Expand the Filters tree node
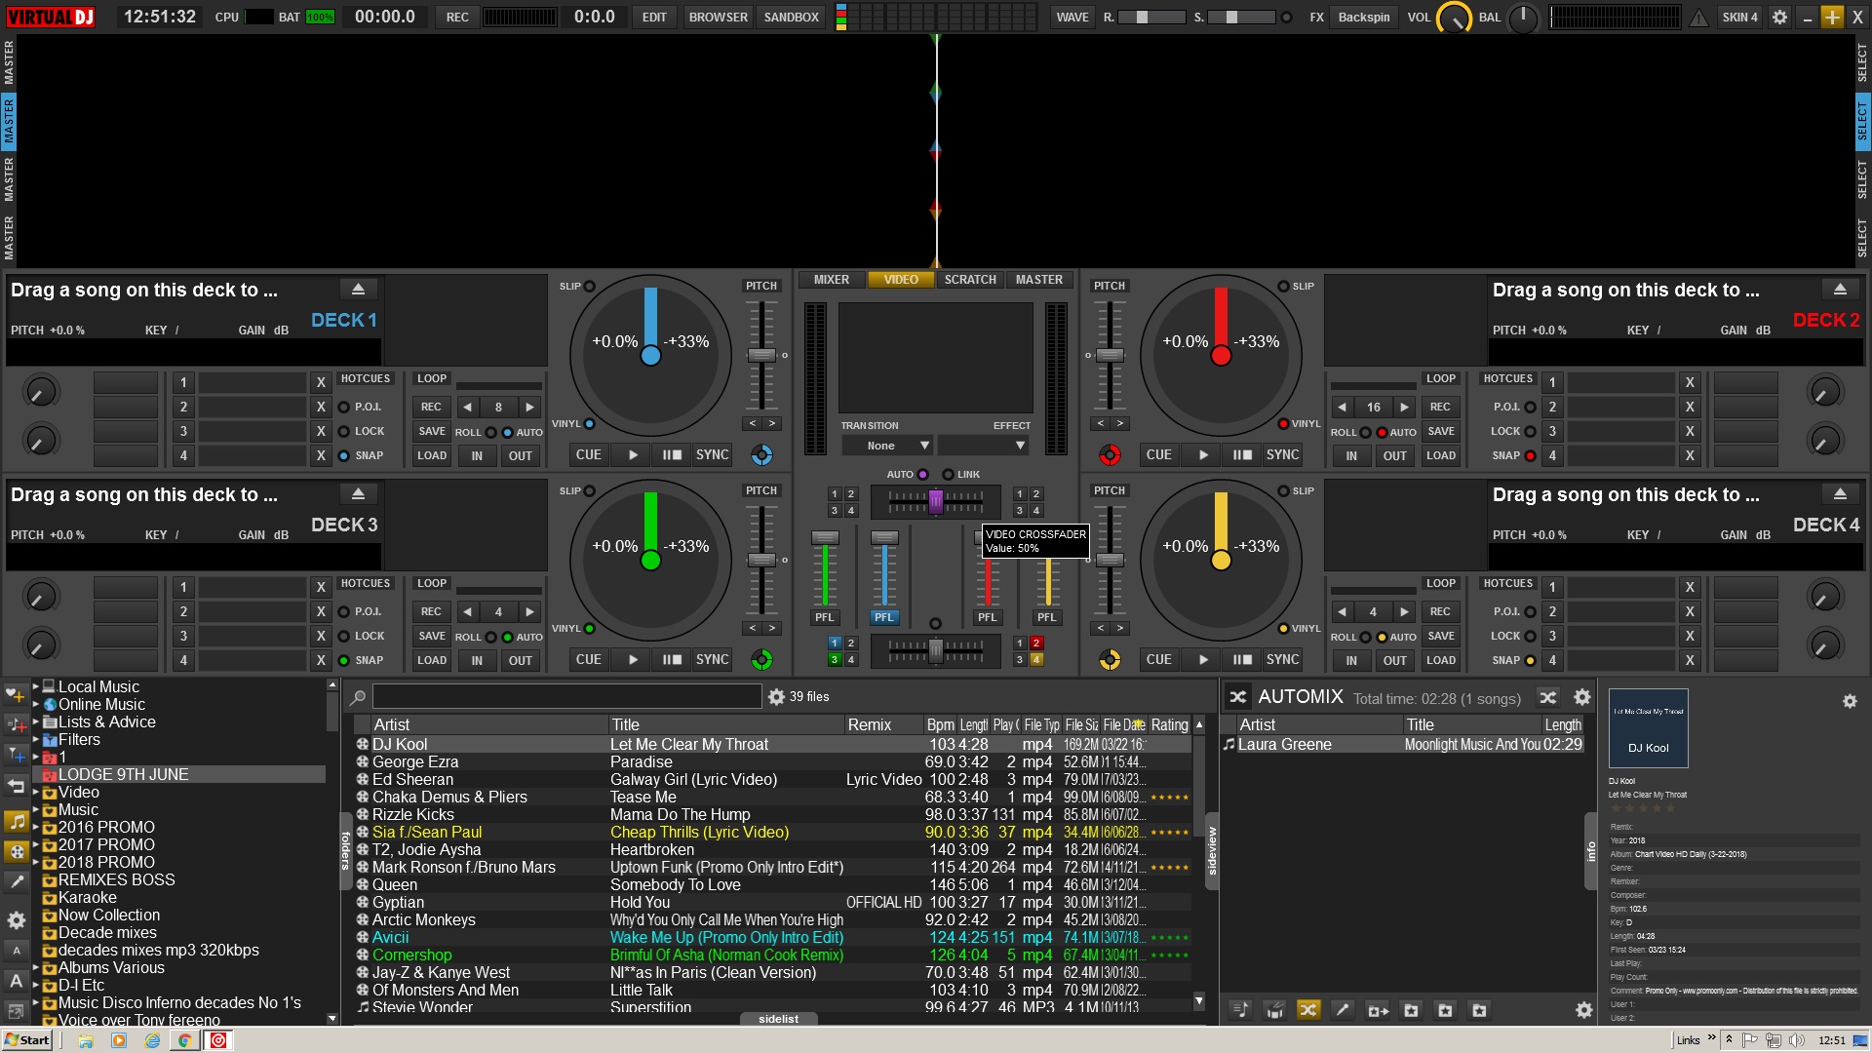The image size is (1872, 1053). coord(36,740)
